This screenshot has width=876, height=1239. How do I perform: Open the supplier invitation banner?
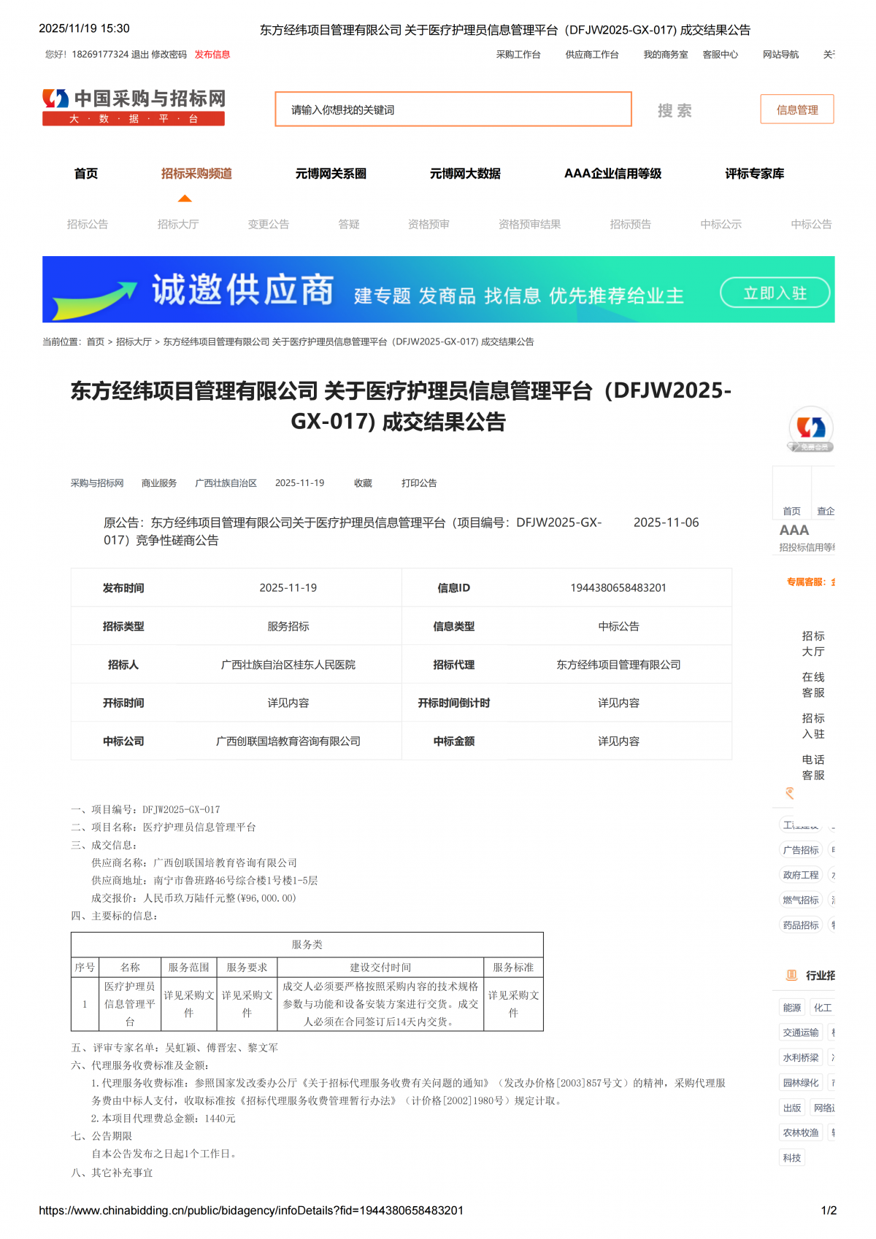pos(439,289)
